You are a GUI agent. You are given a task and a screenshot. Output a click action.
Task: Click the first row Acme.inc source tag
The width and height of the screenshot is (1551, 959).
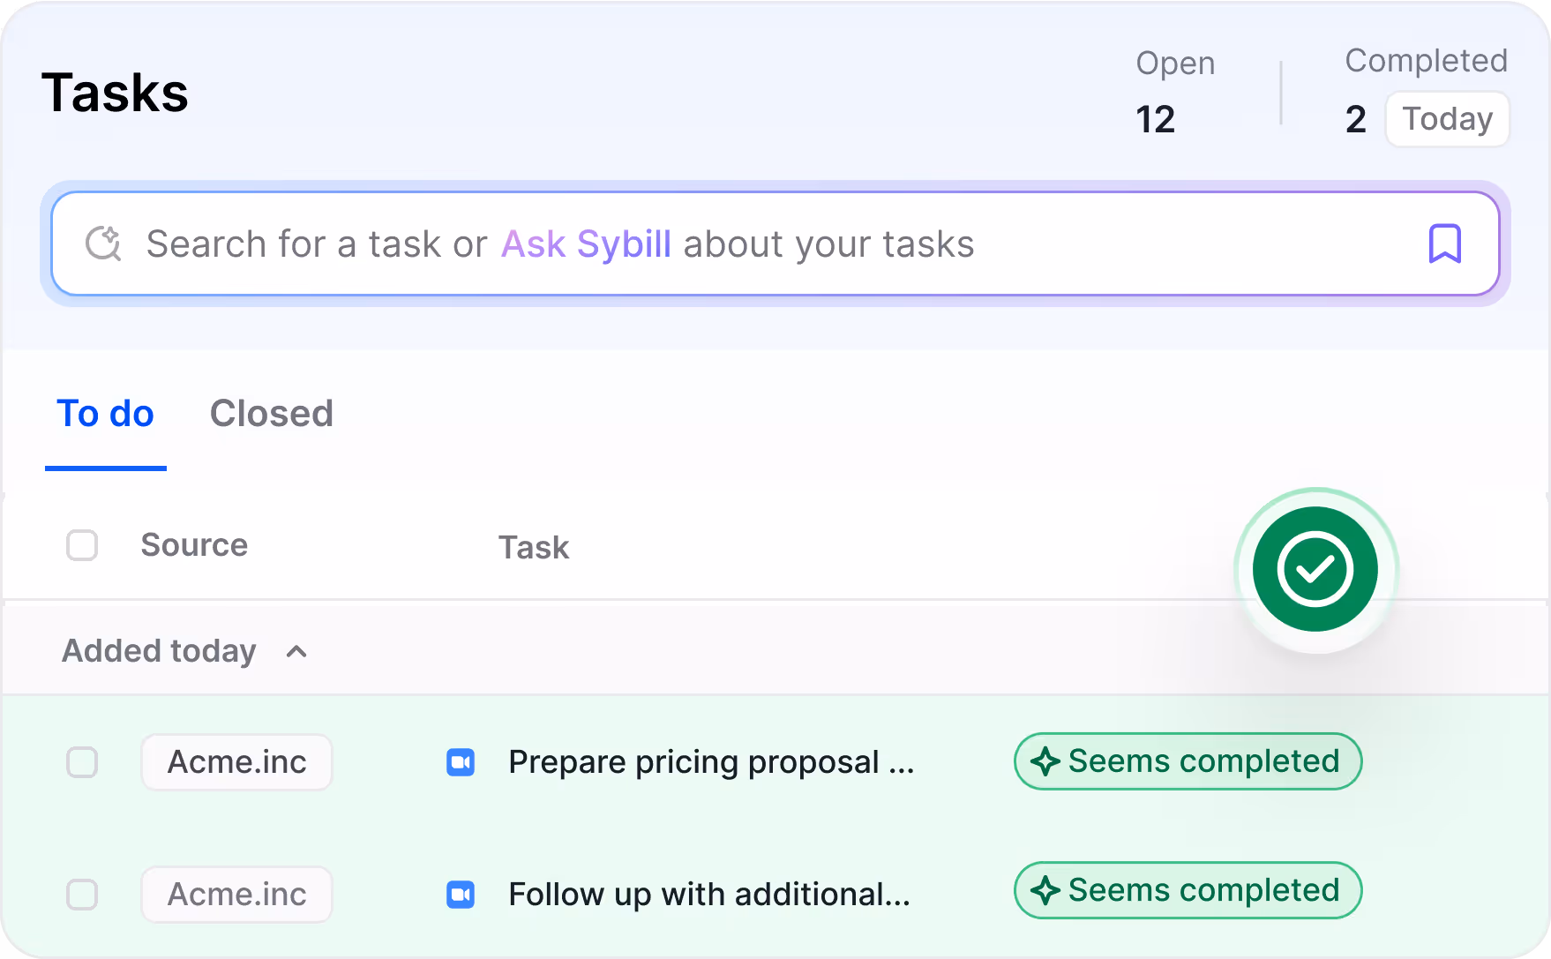coord(236,762)
